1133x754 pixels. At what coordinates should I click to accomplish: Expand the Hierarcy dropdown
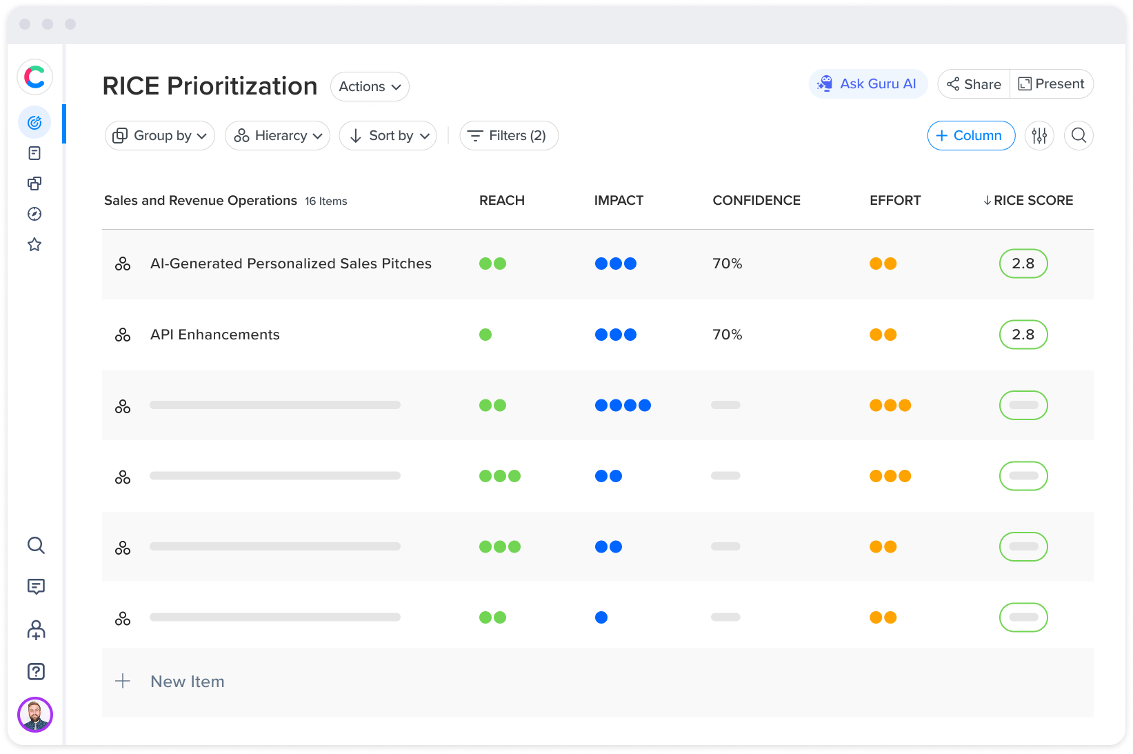point(278,136)
